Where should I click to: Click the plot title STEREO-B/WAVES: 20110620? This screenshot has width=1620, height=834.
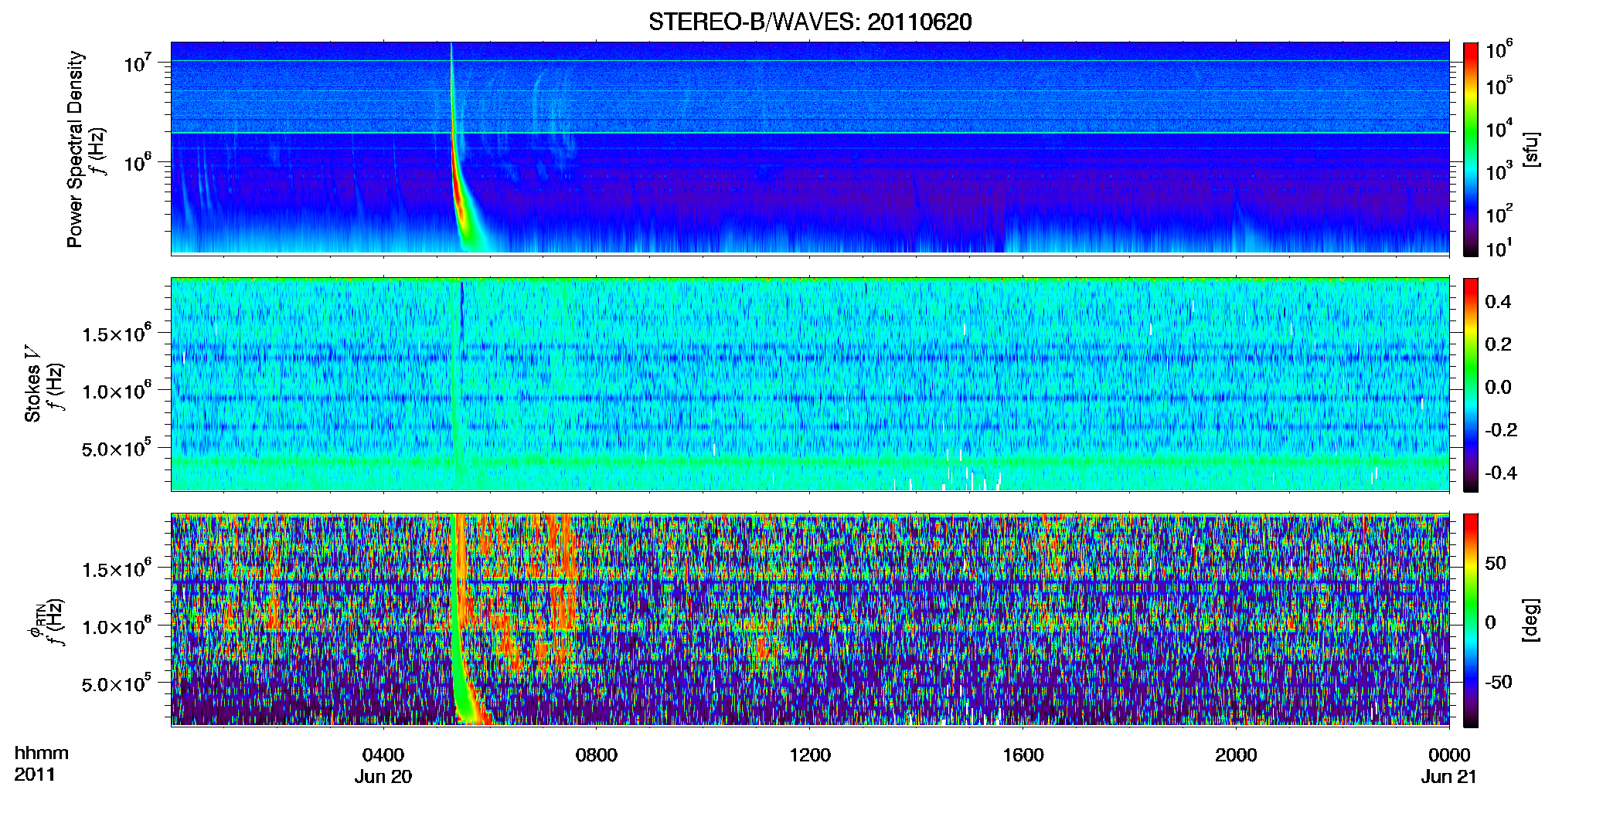click(x=810, y=22)
